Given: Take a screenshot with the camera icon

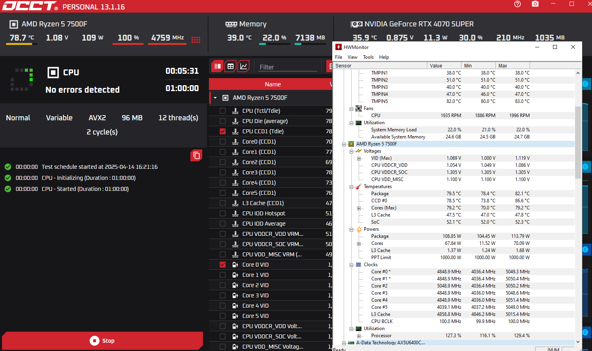Looking at the screenshot, I should 535,4.
